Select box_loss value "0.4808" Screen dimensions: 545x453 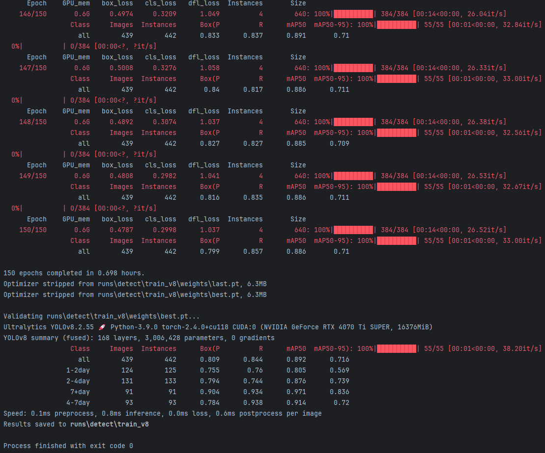click(121, 176)
